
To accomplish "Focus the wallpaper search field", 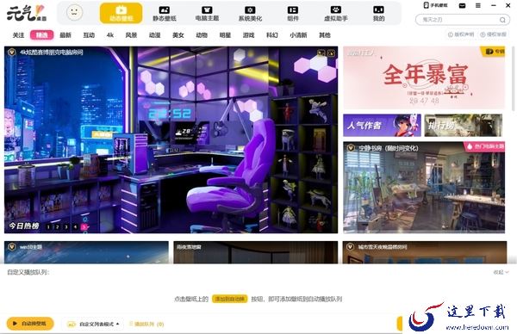I will (462, 20).
